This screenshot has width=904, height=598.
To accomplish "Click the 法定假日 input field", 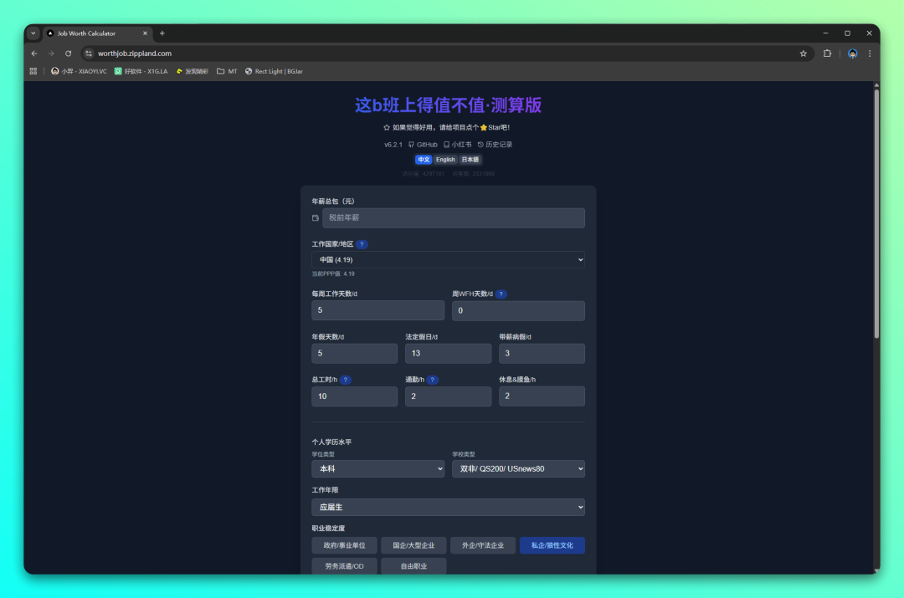I will (x=448, y=353).
